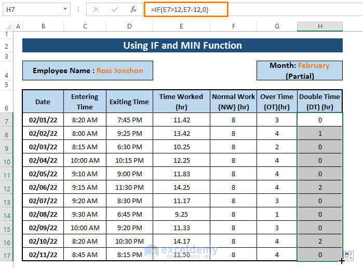This screenshot has height=268, width=363.
Task: Click the title cell 'Using IF and MIN Function'
Action: tap(182, 46)
